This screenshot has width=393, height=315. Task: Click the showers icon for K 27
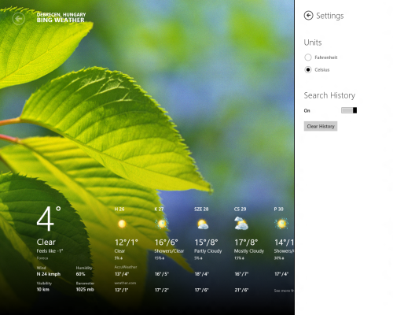pyautogui.click(x=161, y=224)
